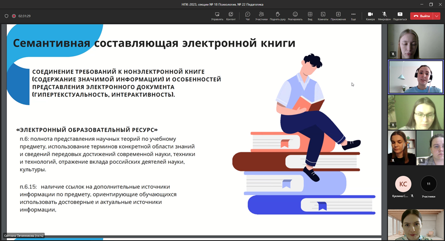Click the red recording indicator
The image size is (445, 241).
14,16
